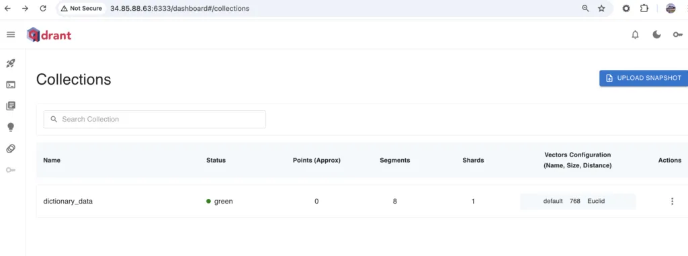Click the round extension icon in toolbar
Image resolution: width=688 pixels, height=256 pixels.
click(626, 8)
